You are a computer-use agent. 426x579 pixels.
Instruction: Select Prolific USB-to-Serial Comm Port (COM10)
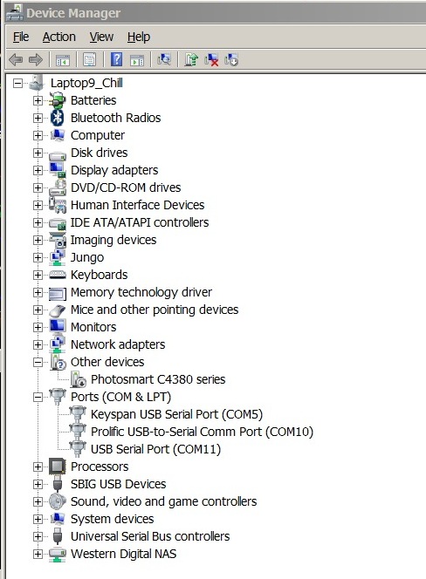coord(202,432)
